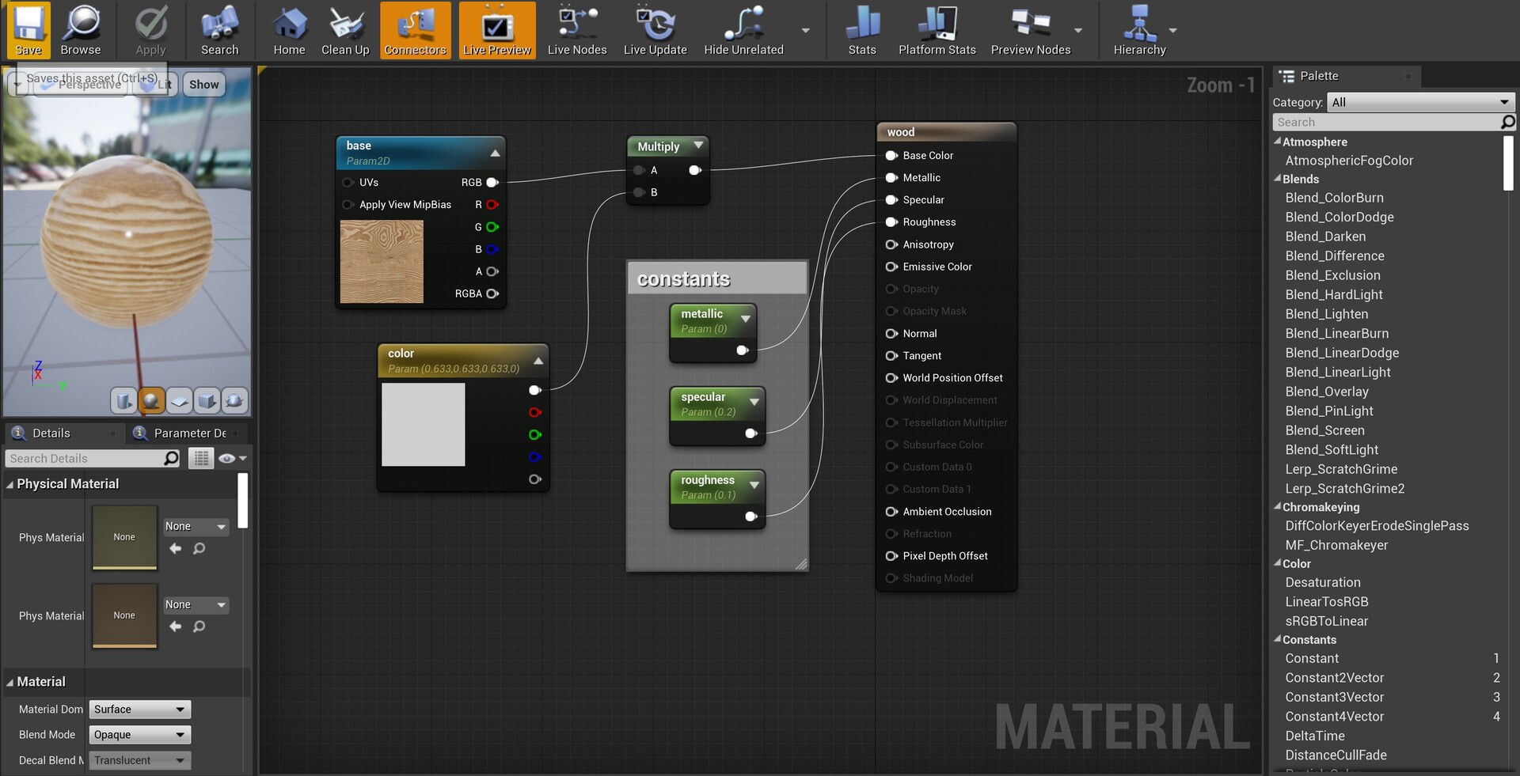Screen dimensions: 1520x776
Task: Click the color parameter's white swatch
Action: [423, 425]
